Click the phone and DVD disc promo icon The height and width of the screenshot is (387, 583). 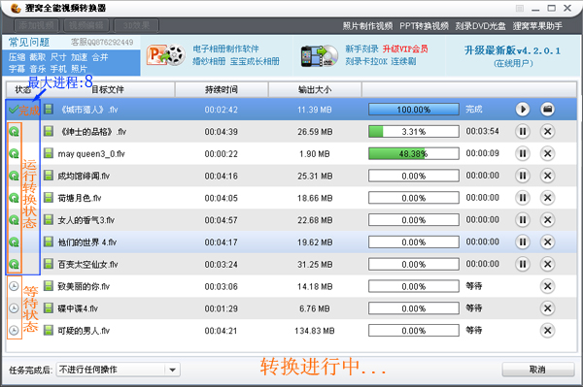click(x=320, y=56)
